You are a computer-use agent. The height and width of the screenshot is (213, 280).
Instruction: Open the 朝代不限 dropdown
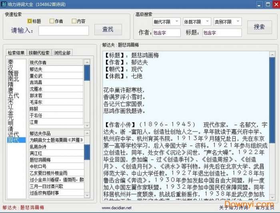pos(166,22)
